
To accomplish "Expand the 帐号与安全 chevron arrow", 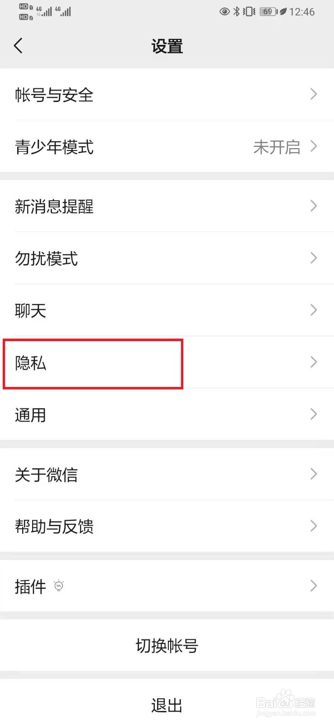I will 313,94.
